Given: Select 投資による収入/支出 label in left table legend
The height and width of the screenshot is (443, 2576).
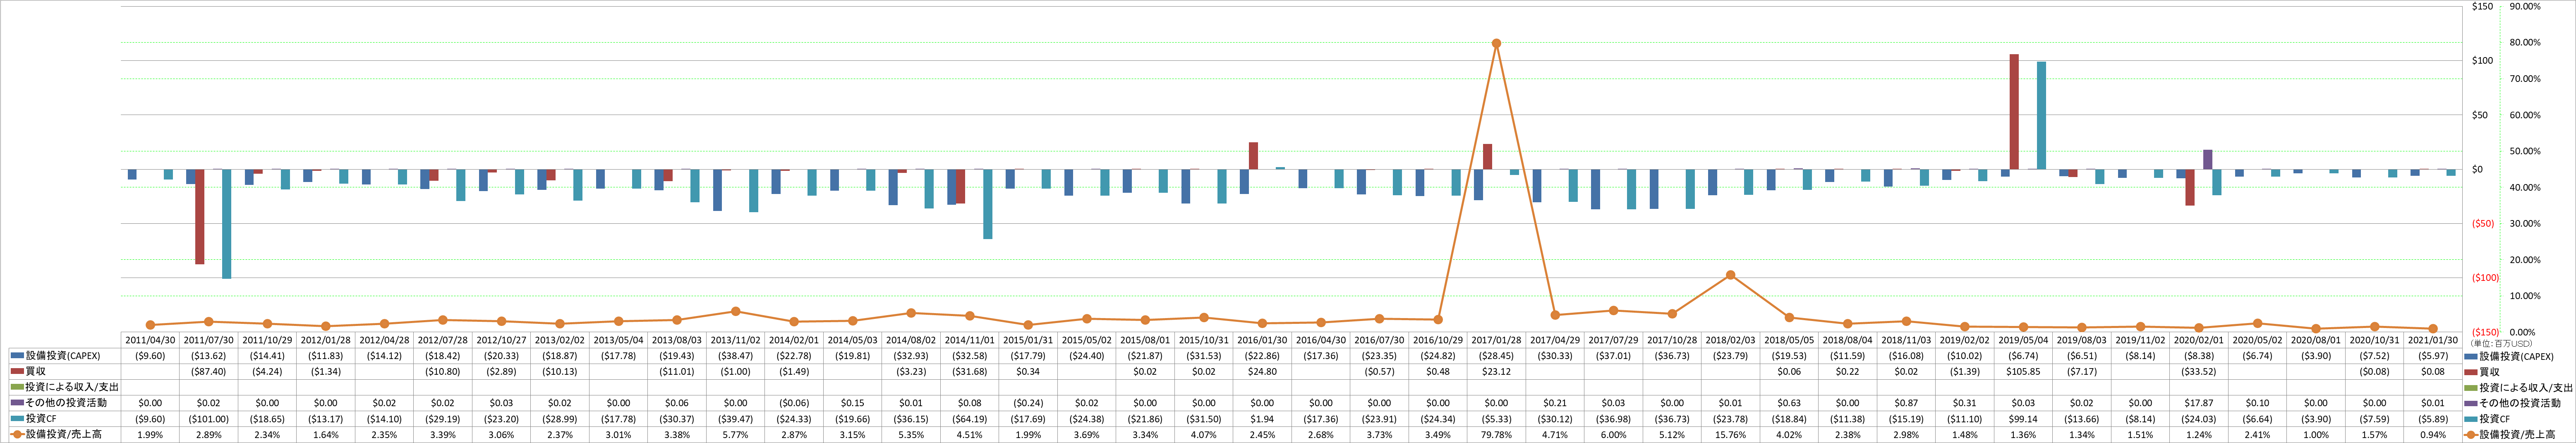Looking at the screenshot, I should click(x=72, y=387).
